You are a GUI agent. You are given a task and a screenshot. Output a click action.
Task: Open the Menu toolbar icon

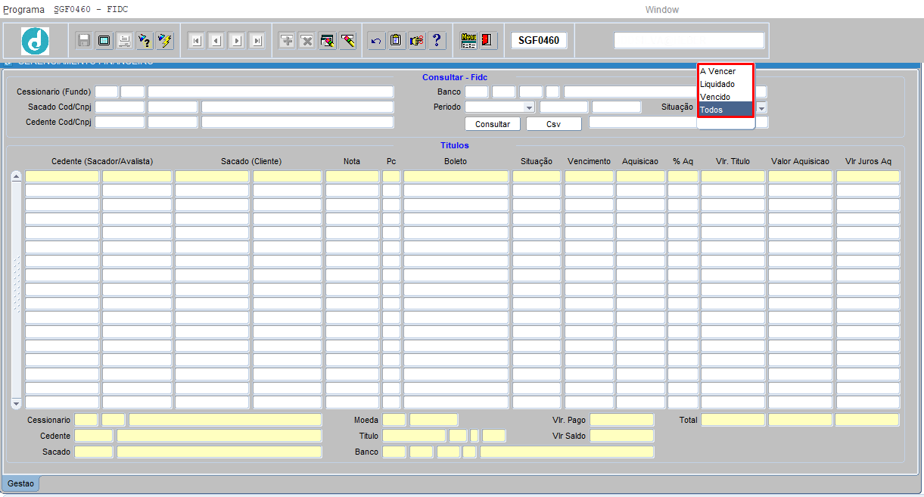point(468,41)
